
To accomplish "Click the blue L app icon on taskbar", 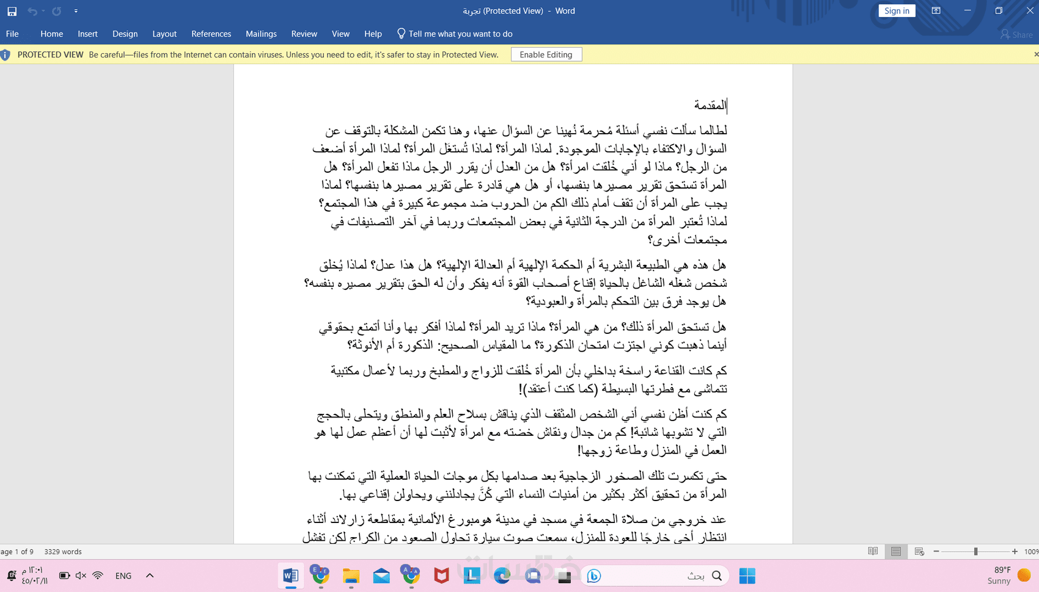I will click(472, 576).
